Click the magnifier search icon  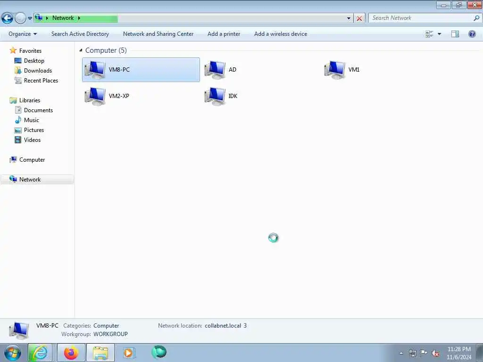coord(476,18)
